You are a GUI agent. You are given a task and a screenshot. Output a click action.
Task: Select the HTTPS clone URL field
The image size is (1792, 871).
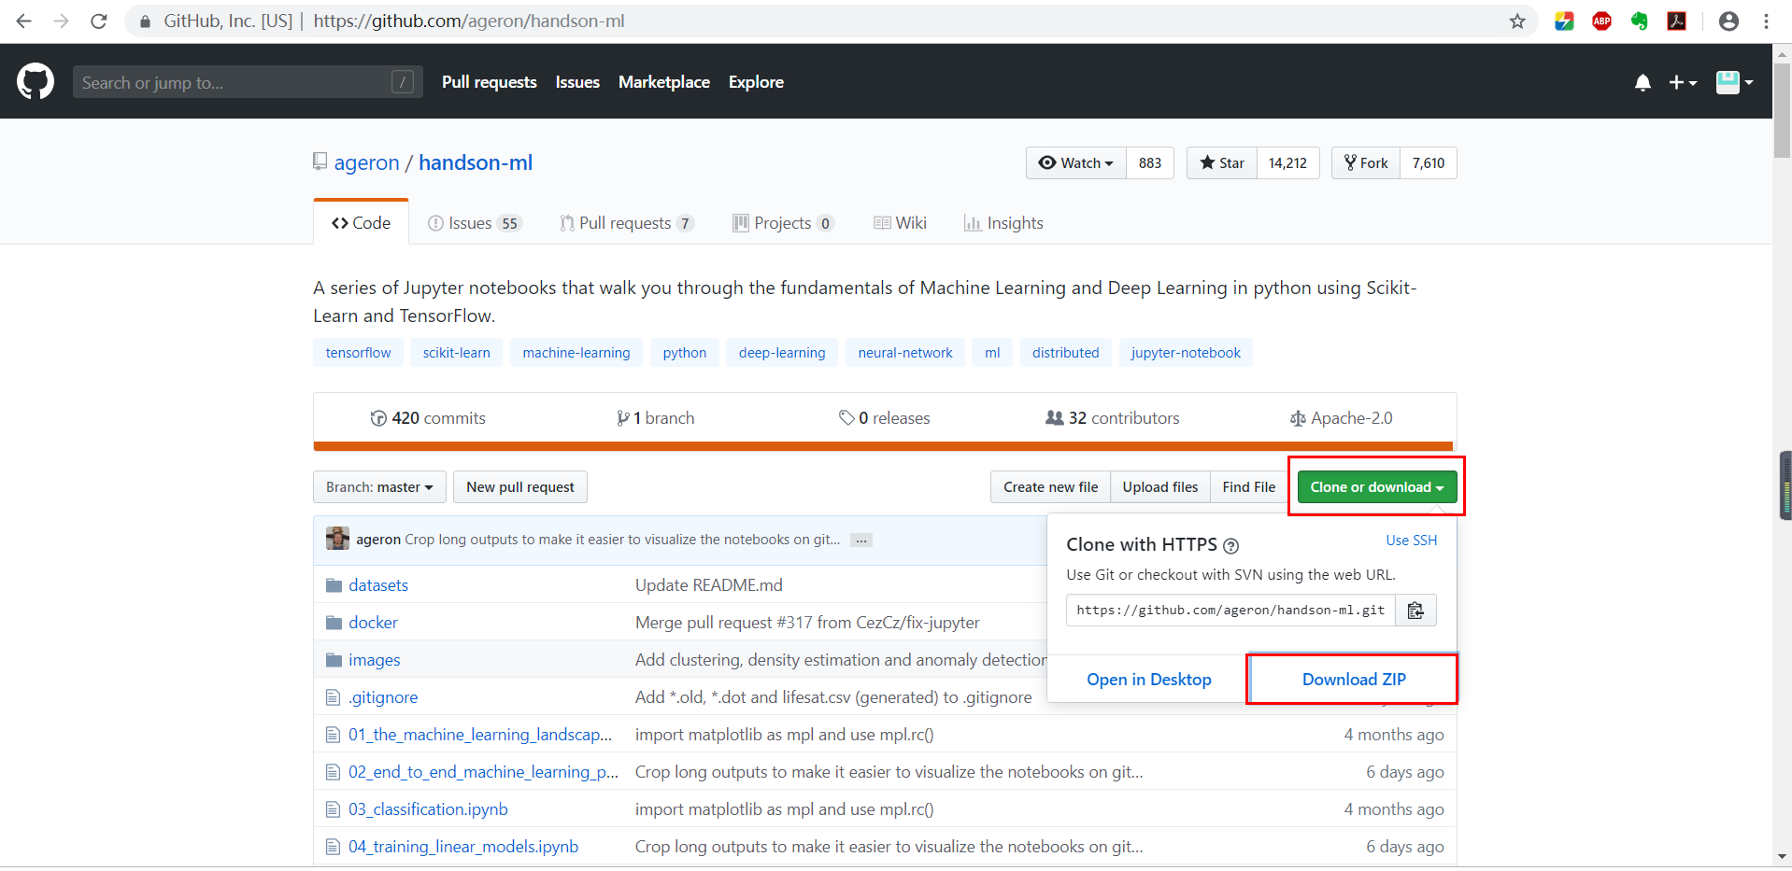tap(1230, 610)
